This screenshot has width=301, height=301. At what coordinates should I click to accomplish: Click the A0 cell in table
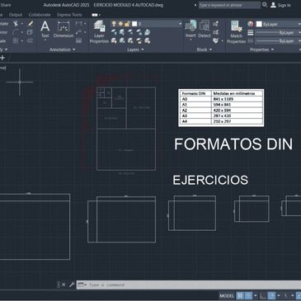195,99
